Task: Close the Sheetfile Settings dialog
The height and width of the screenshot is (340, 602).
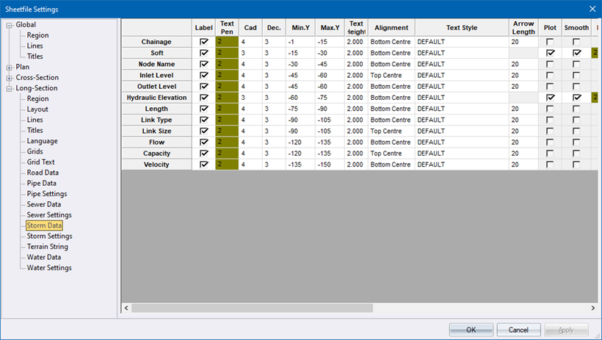Action: tap(592, 9)
